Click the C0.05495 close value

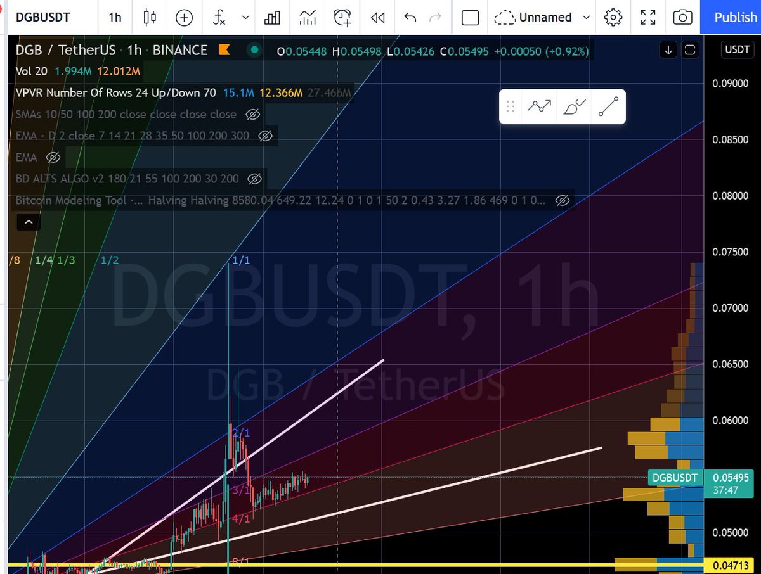(x=464, y=51)
